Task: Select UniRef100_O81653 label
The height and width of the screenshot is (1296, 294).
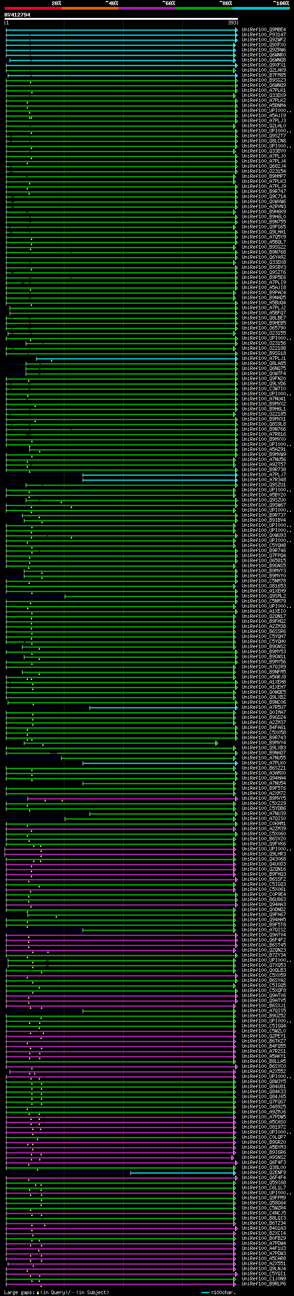Action: pyautogui.click(x=263, y=586)
